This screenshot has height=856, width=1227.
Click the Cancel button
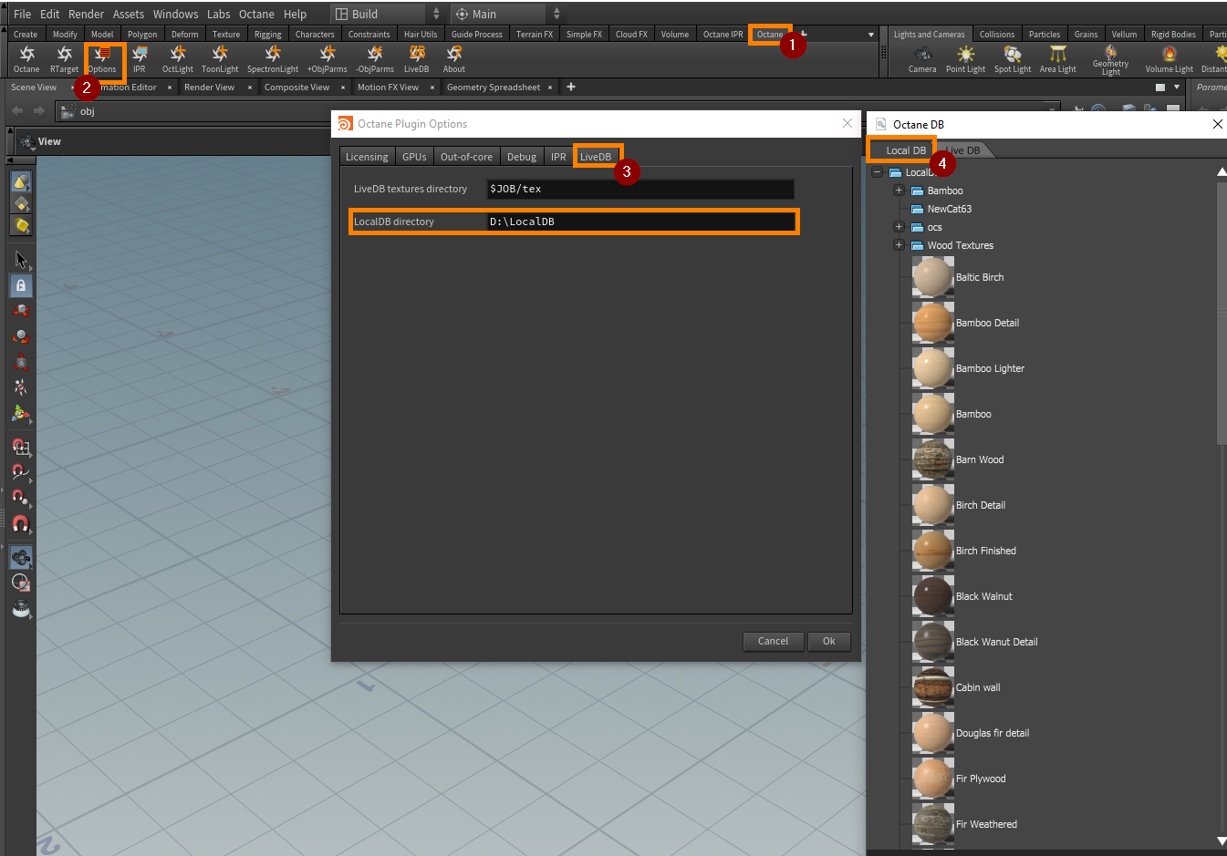(773, 641)
